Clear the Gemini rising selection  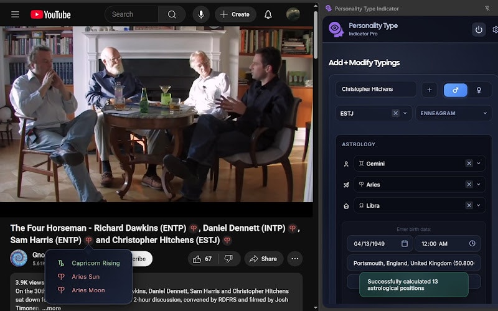click(469, 164)
